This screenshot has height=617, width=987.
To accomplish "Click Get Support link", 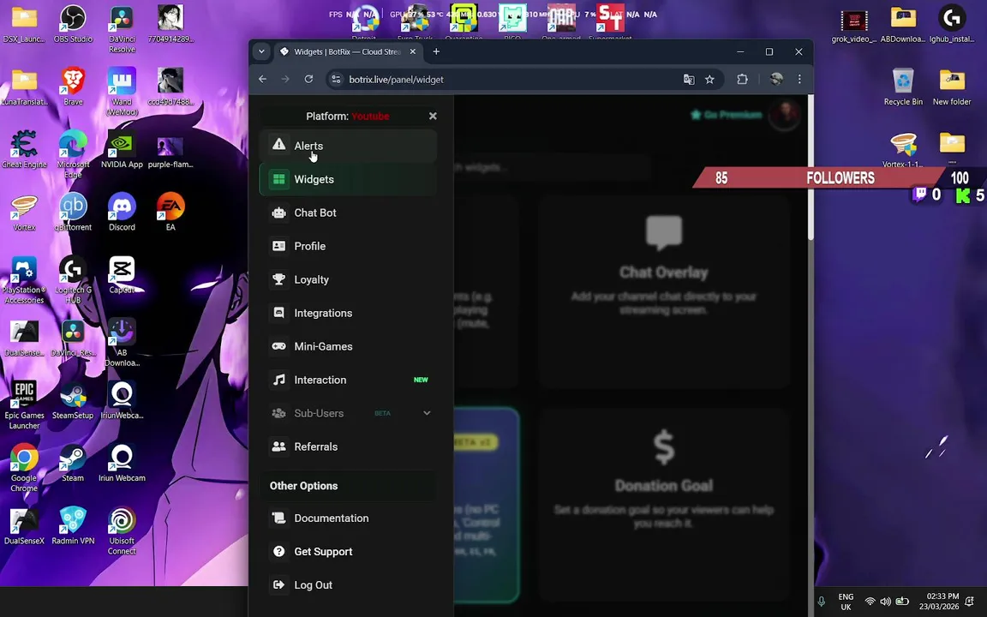I will (348, 552).
